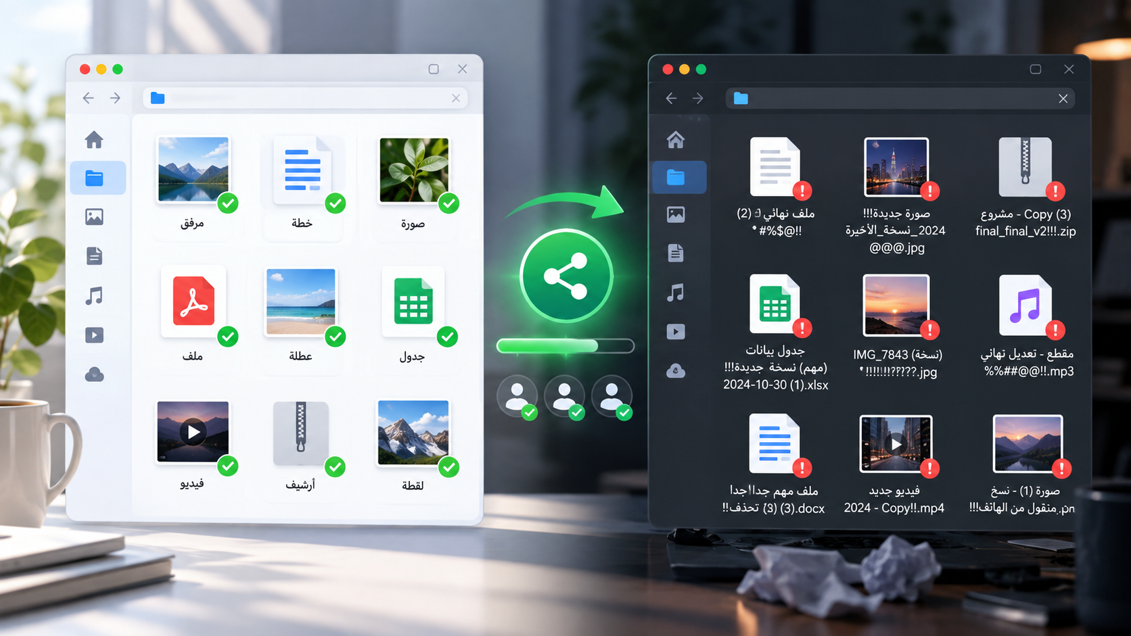The height and width of the screenshot is (636, 1131).
Task: Open Documents icon in light window sidebar
Action: (94, 256)
